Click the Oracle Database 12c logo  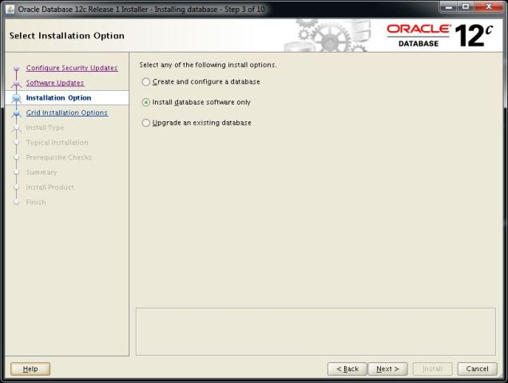(439, 36)
